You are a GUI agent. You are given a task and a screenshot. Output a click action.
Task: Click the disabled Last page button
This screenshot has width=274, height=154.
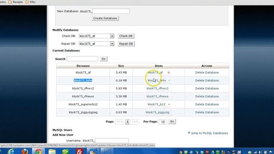(135, 121)
